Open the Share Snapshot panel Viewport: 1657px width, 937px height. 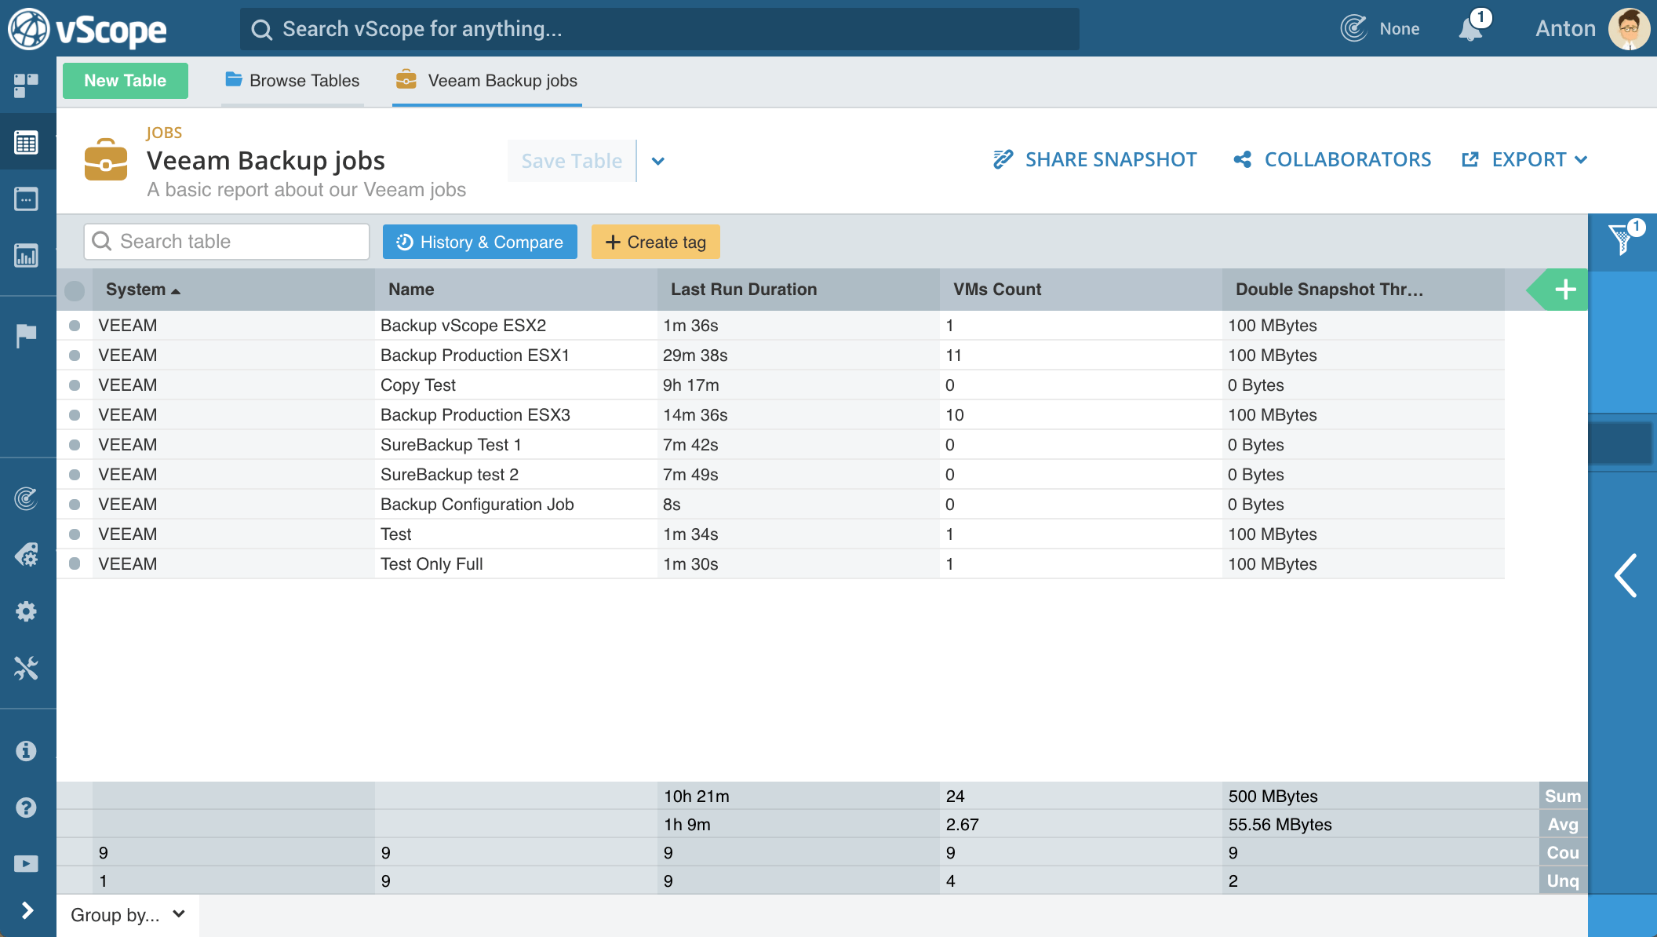1094,159
